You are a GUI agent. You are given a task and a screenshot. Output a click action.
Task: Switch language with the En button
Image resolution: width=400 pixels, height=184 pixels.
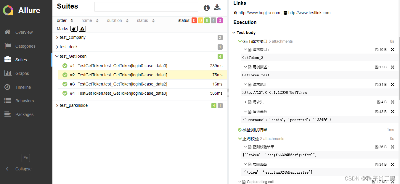pos(26,158)
